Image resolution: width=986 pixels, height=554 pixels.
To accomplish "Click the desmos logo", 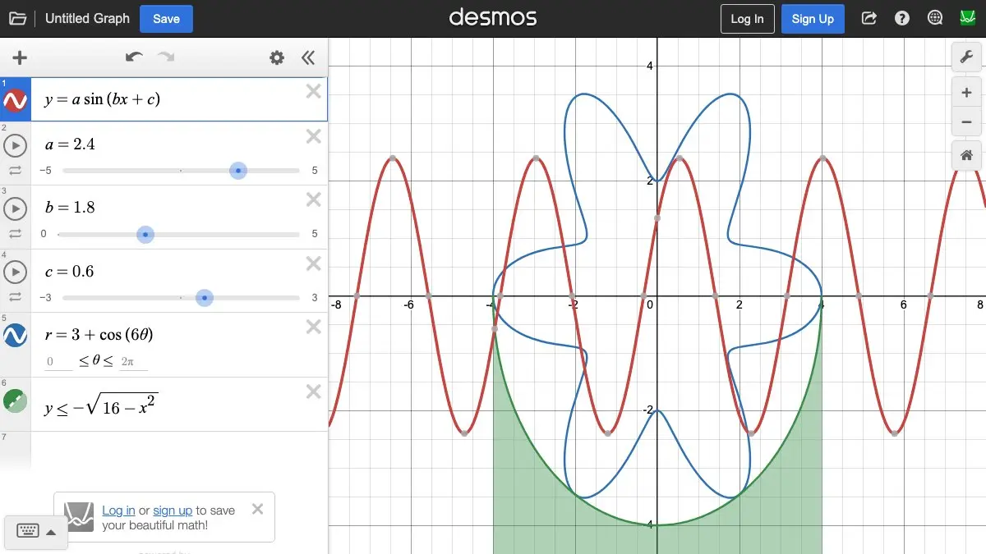I will coord(493,17).
